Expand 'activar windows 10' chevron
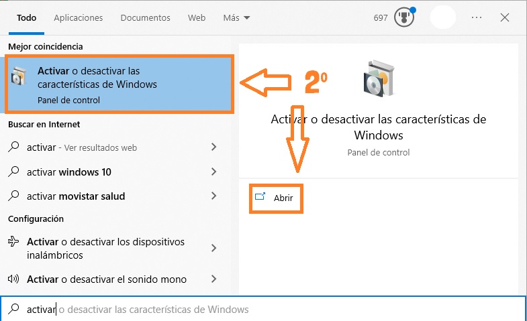527x321 pixels. click(213, 172)
